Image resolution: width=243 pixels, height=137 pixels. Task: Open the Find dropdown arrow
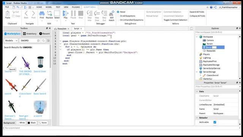coord(42,21)
